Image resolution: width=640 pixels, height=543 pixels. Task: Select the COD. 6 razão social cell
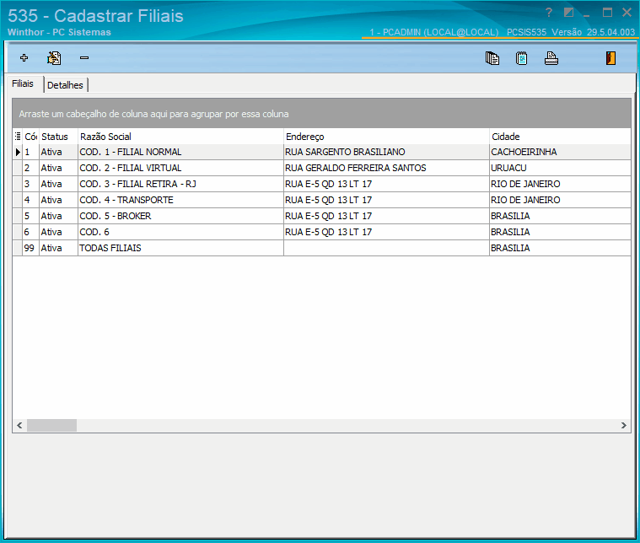180,232
